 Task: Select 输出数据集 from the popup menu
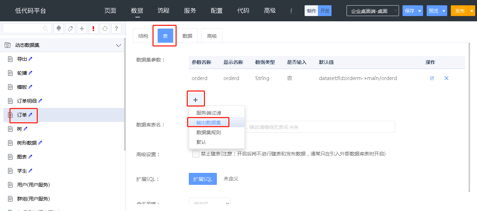click(208, 123)
